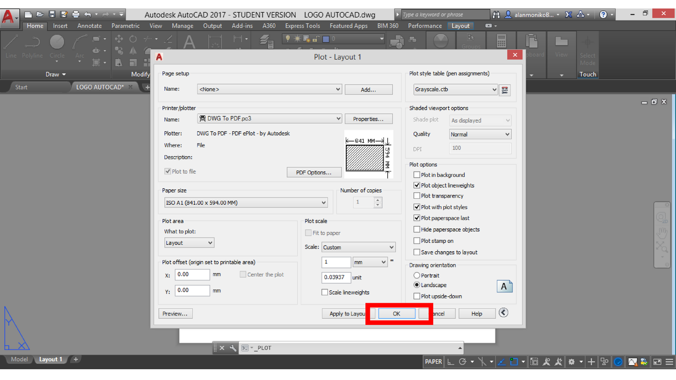Click the PDF Options button
The width and height of the screenshot is (676, 380).
pyautogui.click(x=314, y=172)
